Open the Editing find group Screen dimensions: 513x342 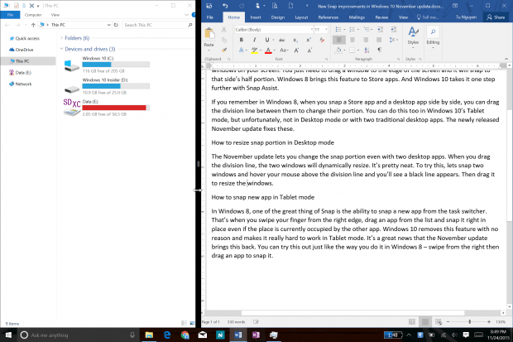pos(433,36)
